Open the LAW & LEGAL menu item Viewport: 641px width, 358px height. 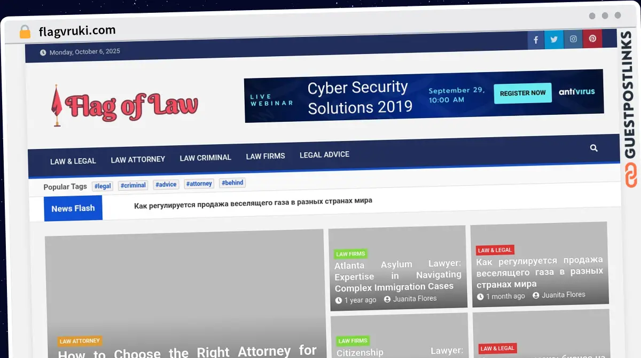point(73,161)
